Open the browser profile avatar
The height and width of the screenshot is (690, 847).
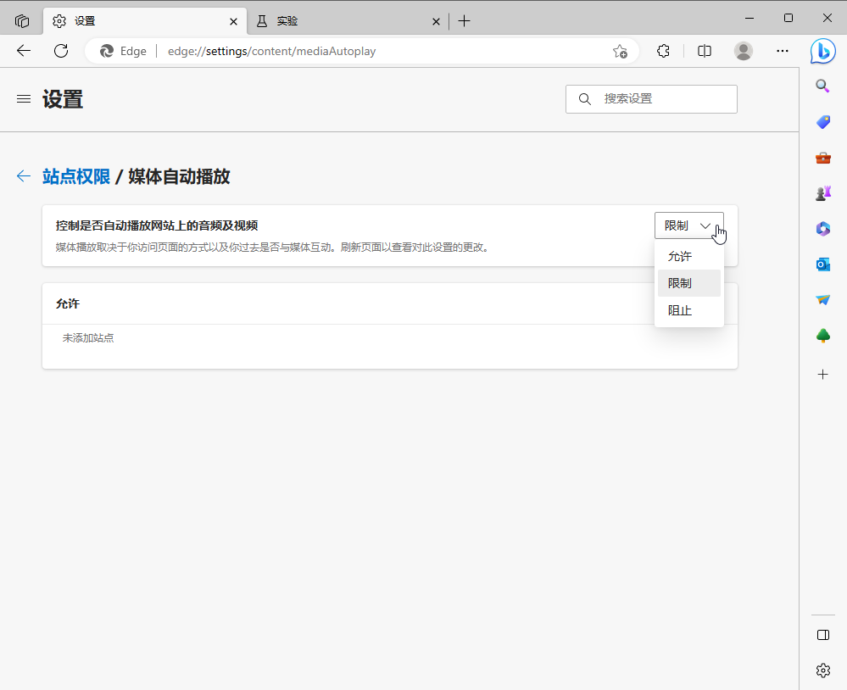pos(743,51)
